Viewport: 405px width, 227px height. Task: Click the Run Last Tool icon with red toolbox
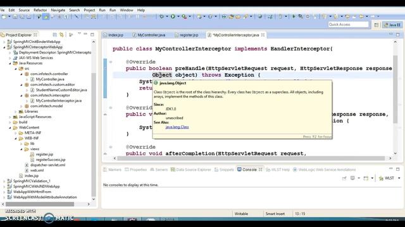pos(184,17)
